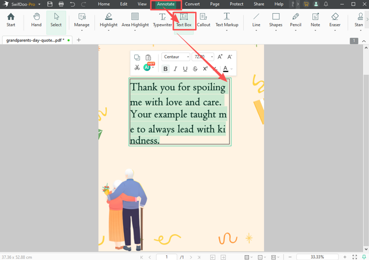The width and height of the screenshot is (369, 260).
Task: Select the Text Box annotation tool
Action: 183,20
